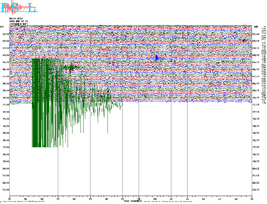Screen dimensions: 267x204
Task: Click the 01:15 label on right axis
Action: pyautogui.click(x=256, y=34)
